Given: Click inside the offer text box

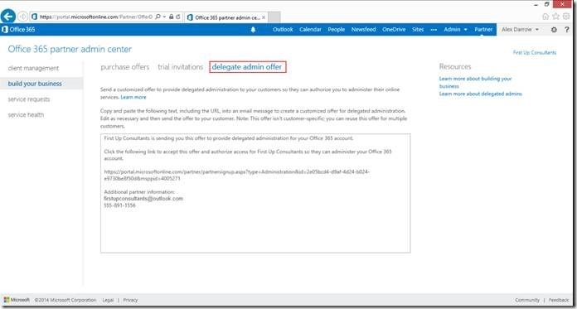Looking at the screenshot, I should [x=255, y=193].
